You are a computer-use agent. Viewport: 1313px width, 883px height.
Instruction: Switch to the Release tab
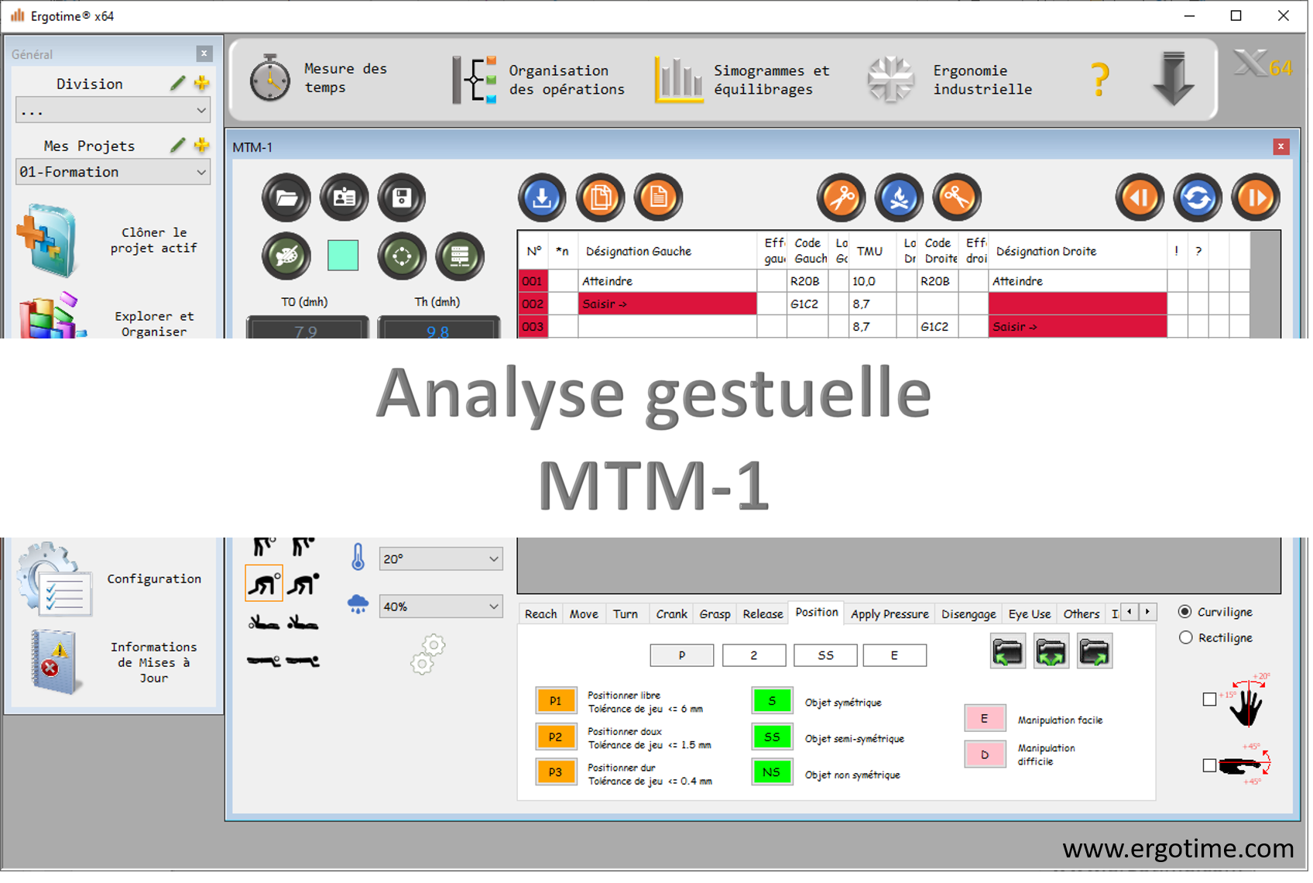(763, 614)
